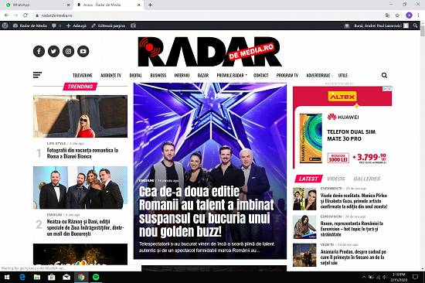
Task: Click the WordPress logo in admin bar
Action: pyautogui.click(x=5, y=26)
